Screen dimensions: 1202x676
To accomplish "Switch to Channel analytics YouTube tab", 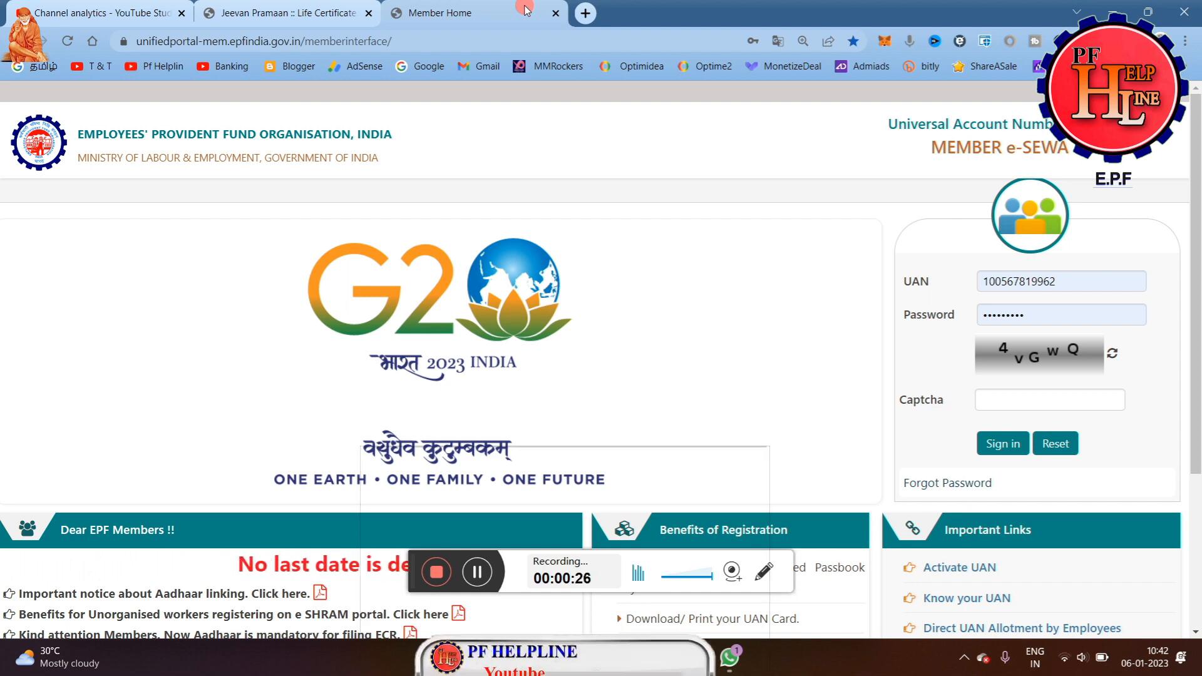I will tap(102, 13).
